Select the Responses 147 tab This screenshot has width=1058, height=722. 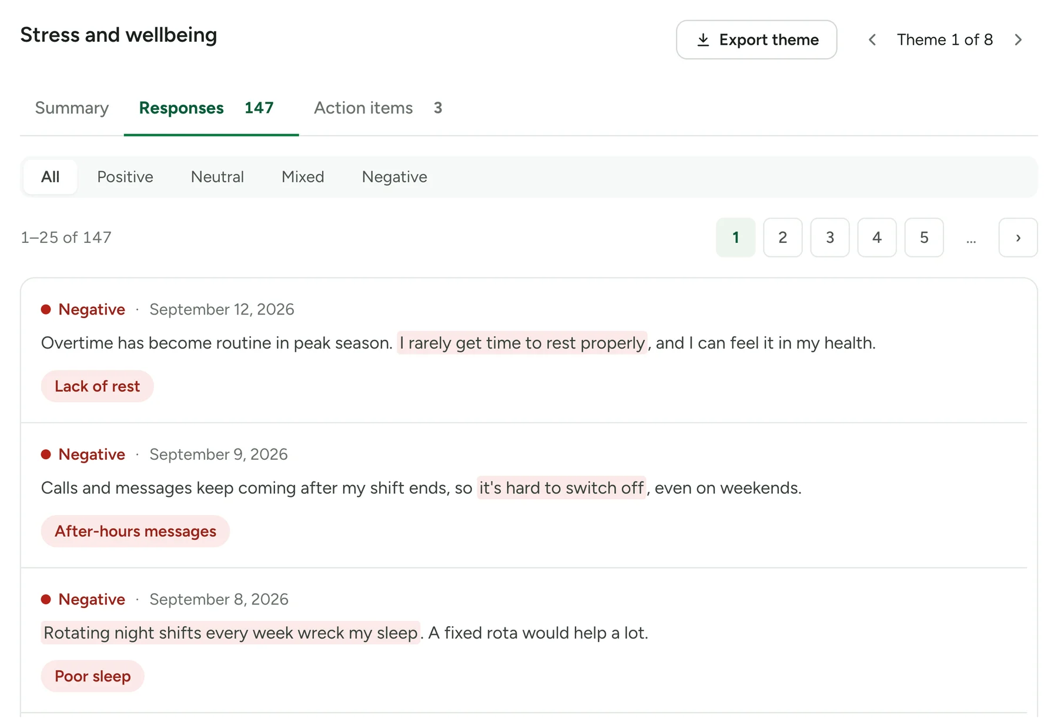tap(211, 108)
